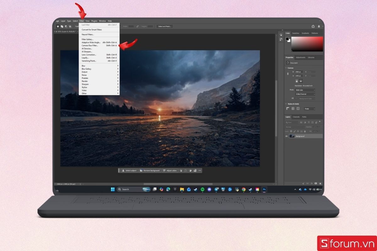This screenshot has height=251, width=377.
Task: Collapse the Rulers & Grids section
Action: point(286,104)
